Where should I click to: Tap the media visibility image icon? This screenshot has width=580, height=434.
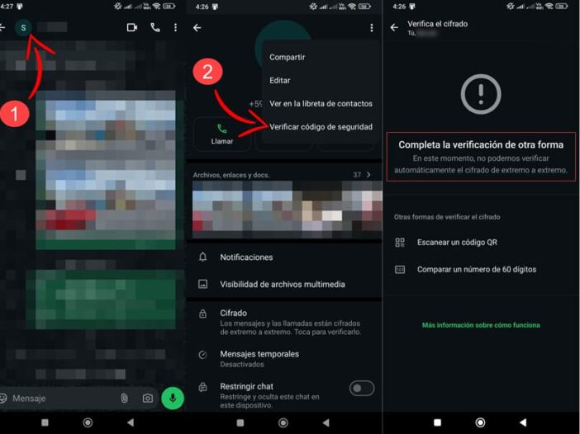(x=202, y=284)
